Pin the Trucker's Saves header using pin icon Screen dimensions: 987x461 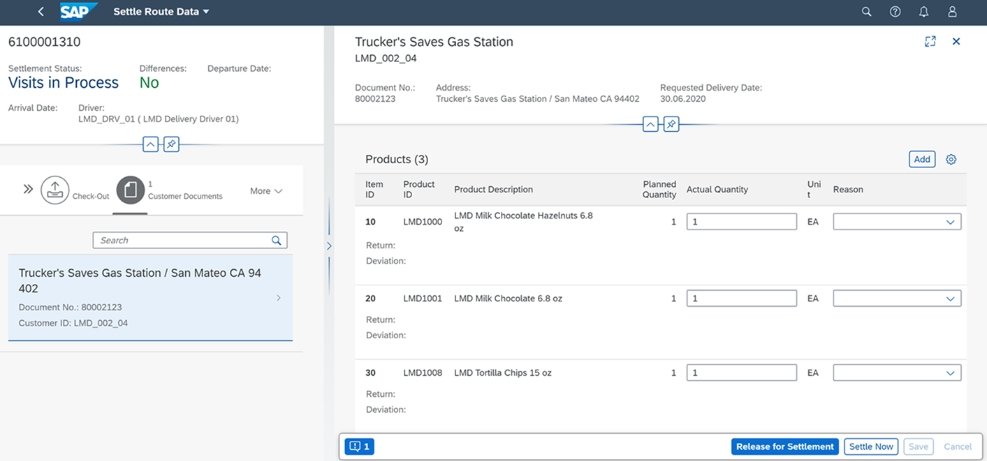[671, 123]
